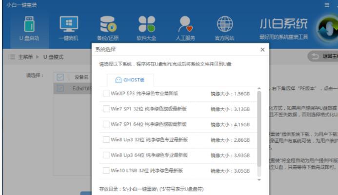Click the 系统选择 dialog title

(x=105, y=49)
